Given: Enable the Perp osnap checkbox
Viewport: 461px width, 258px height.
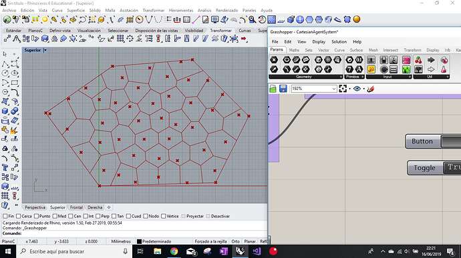Looking at the screenshot, I should tap(98, 216).
